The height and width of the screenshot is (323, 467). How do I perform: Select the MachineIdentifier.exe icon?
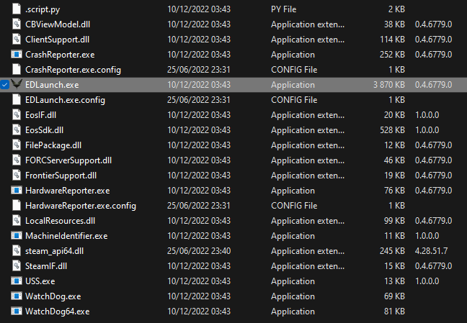(17, 235)
